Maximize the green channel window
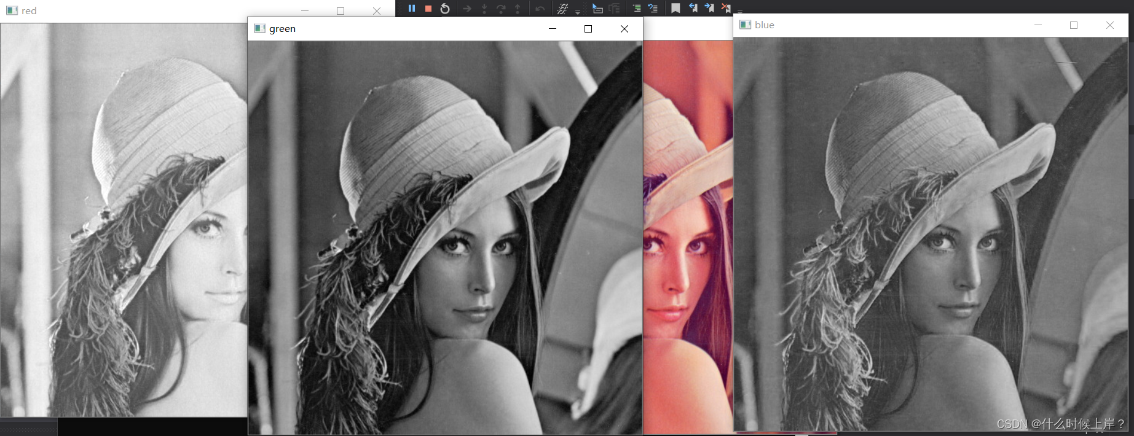 pyautogui.click(x=588, y=29)
